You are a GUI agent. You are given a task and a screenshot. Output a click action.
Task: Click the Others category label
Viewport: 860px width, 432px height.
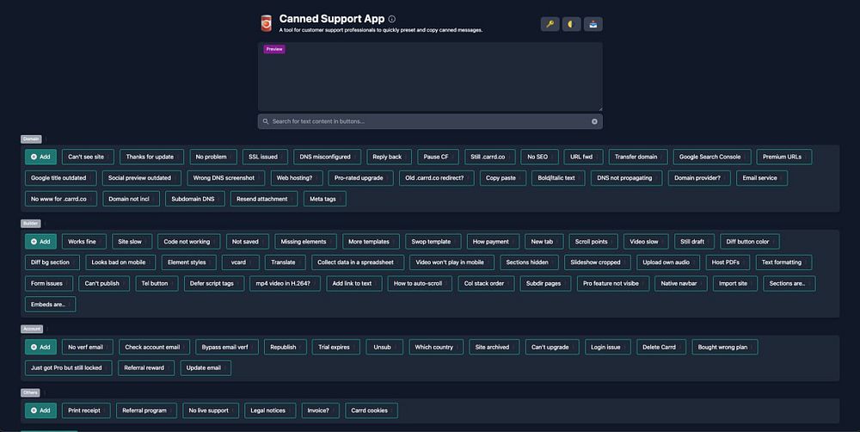click(x=30, y=392)
